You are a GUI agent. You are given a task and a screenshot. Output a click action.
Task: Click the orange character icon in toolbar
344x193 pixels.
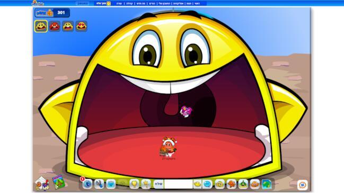[231, 184]
